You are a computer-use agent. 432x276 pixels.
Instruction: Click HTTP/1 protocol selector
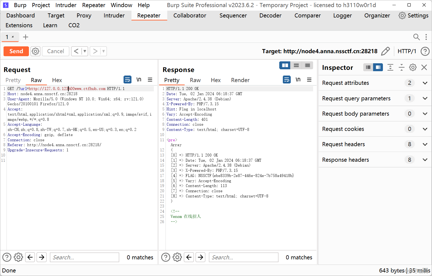(407, 51)
